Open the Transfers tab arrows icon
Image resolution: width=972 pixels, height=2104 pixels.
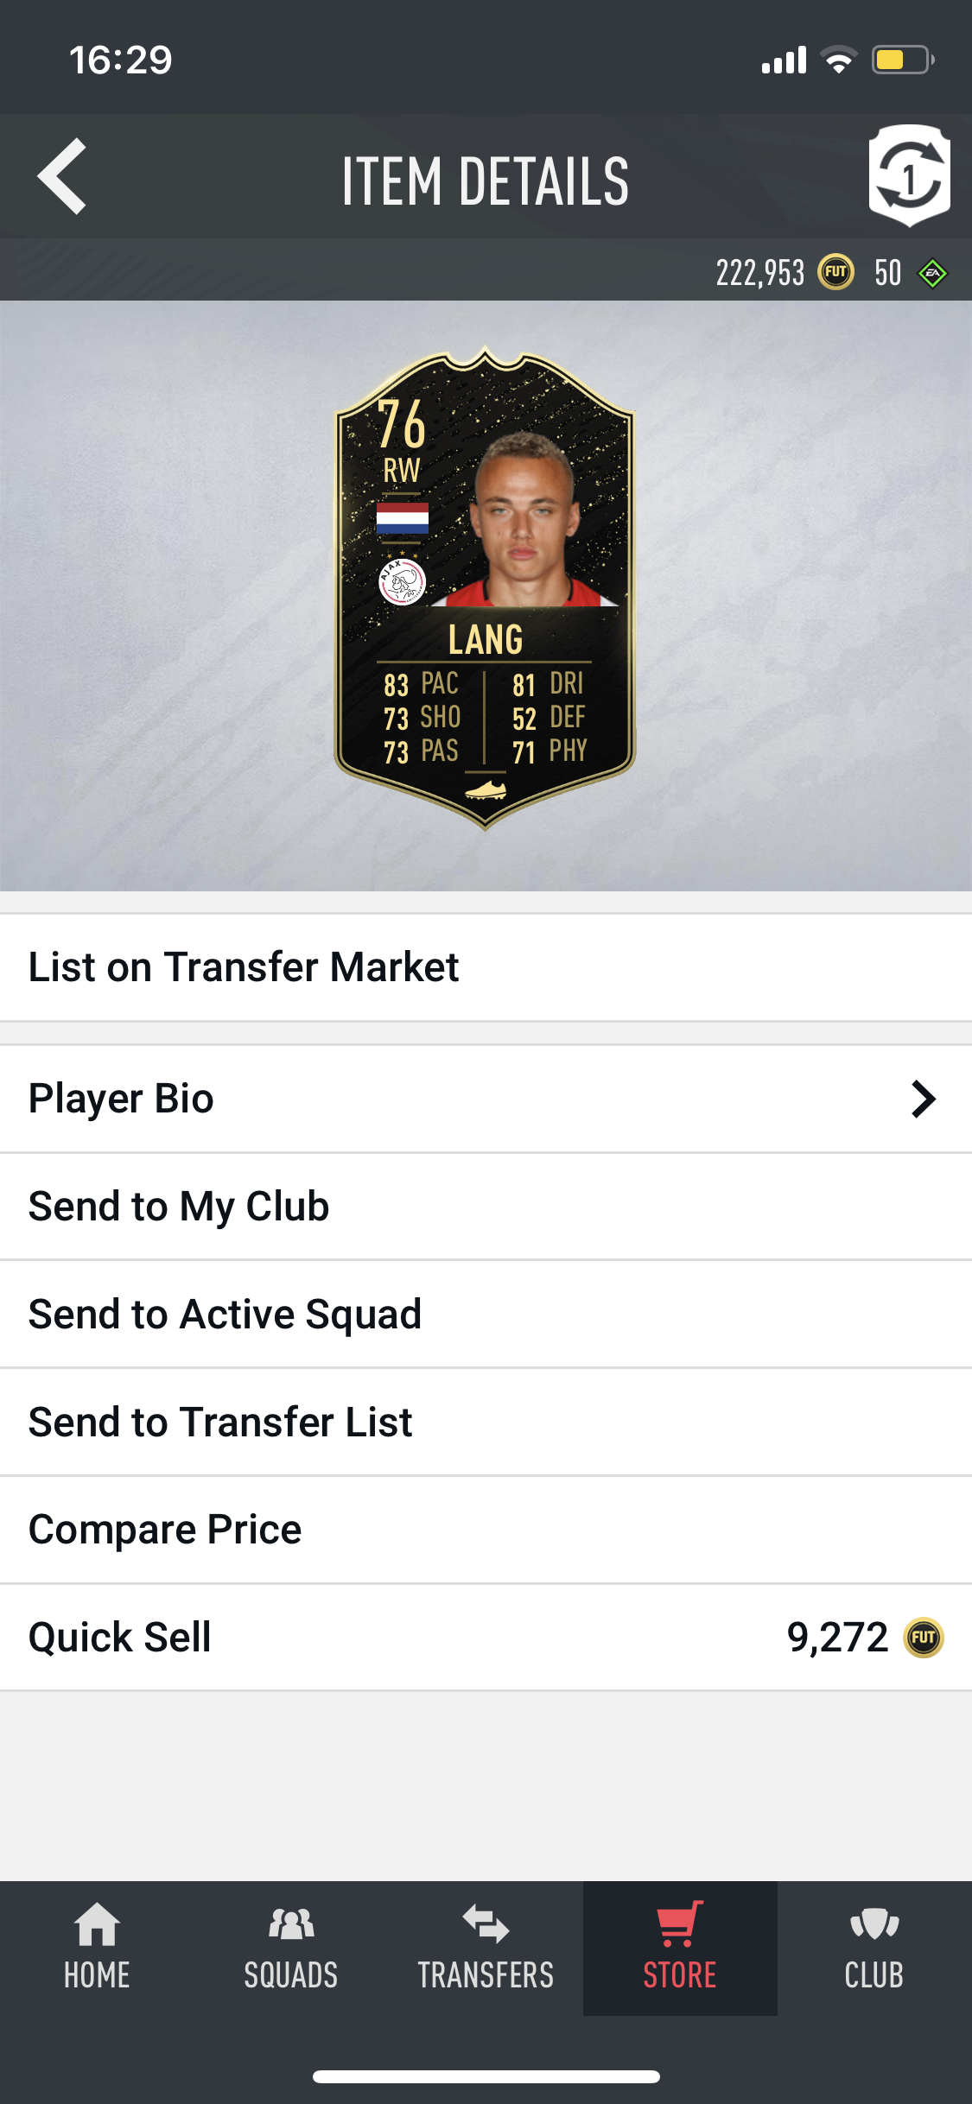pos(486,1925)
